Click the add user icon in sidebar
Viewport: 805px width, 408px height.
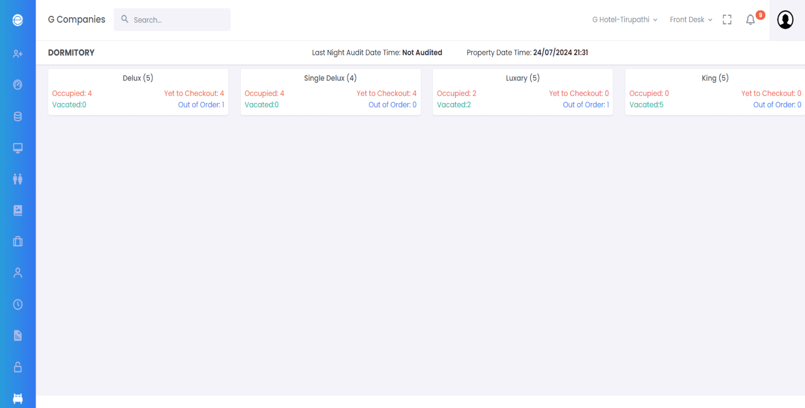tap(18, 54)
